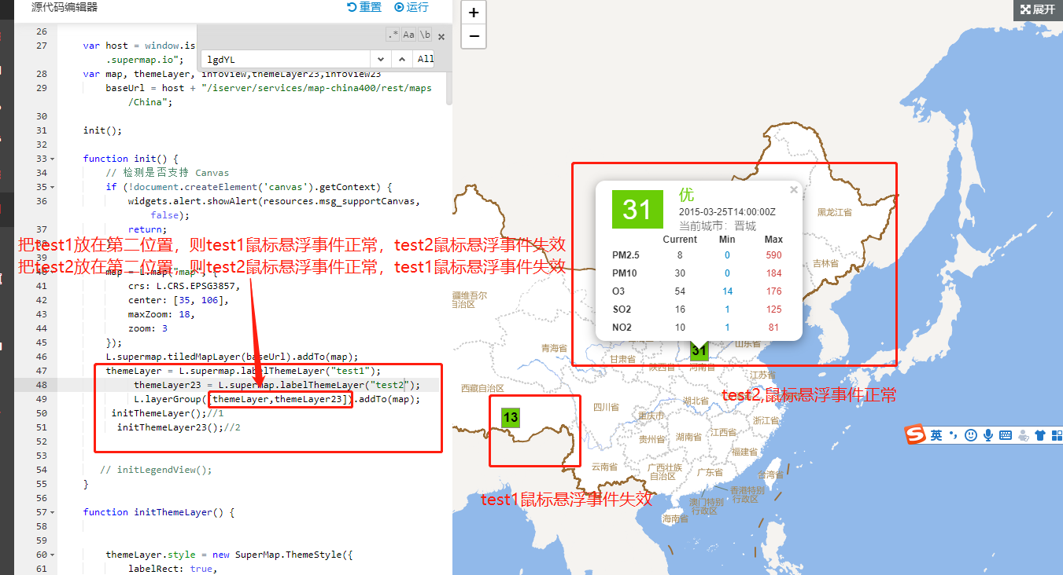Open IME skin shirt icon
Image resolution: width=1063 pixels, height=575 pixels.
[1039, 435]
